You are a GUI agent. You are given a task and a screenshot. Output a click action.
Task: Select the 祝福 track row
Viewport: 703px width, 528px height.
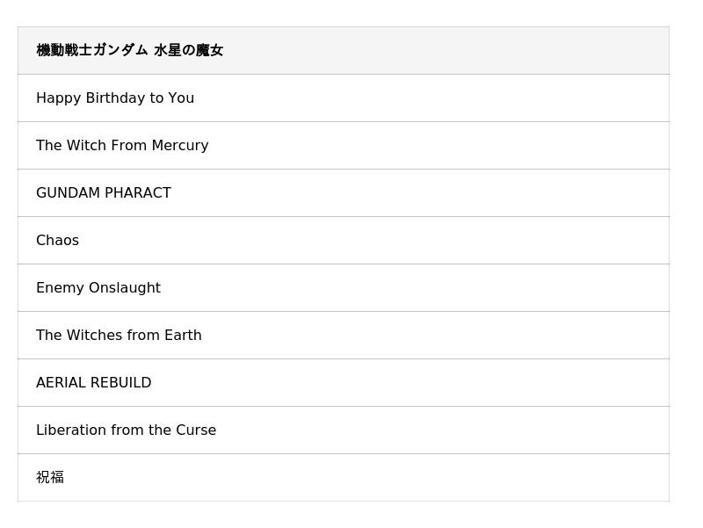(x=50, y=478)
